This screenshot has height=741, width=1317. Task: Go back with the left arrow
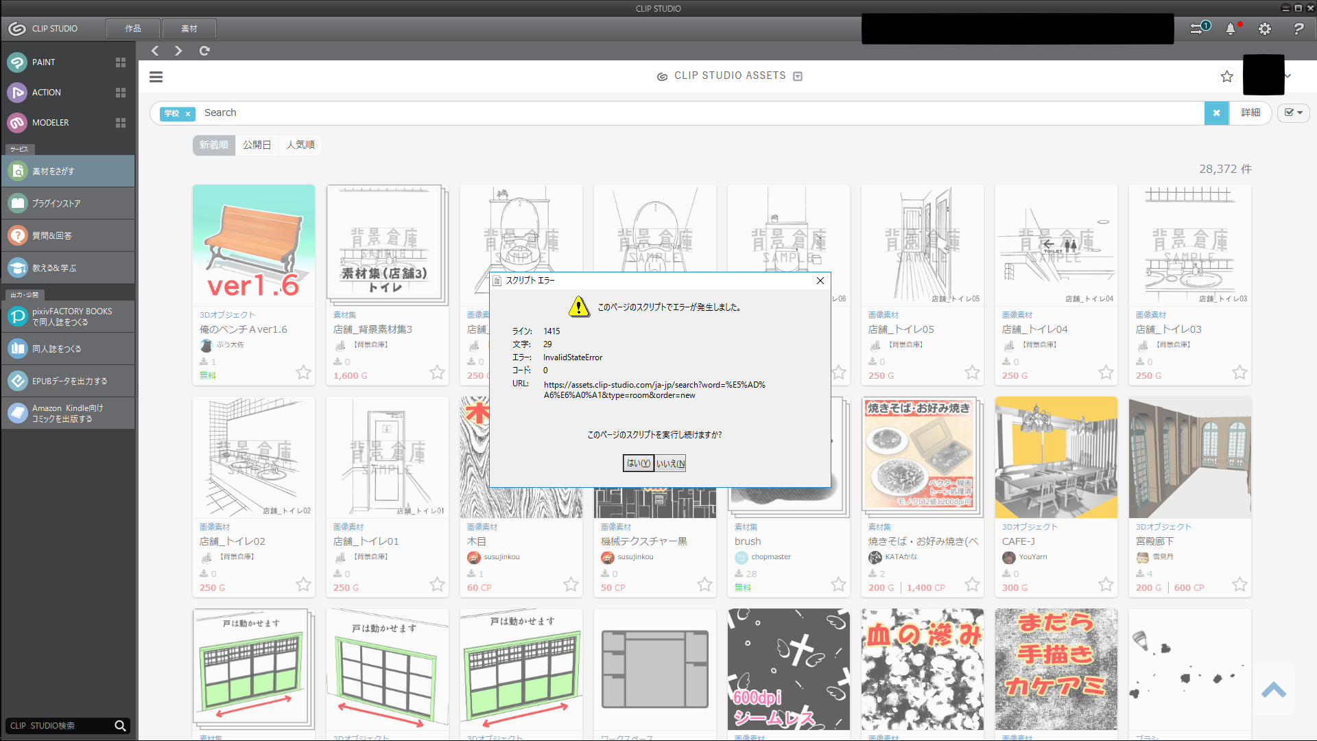155,51
